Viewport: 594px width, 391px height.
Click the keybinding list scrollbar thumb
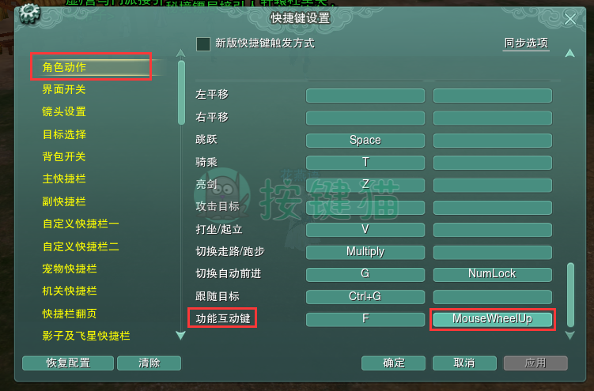click(x=570, y=295)
